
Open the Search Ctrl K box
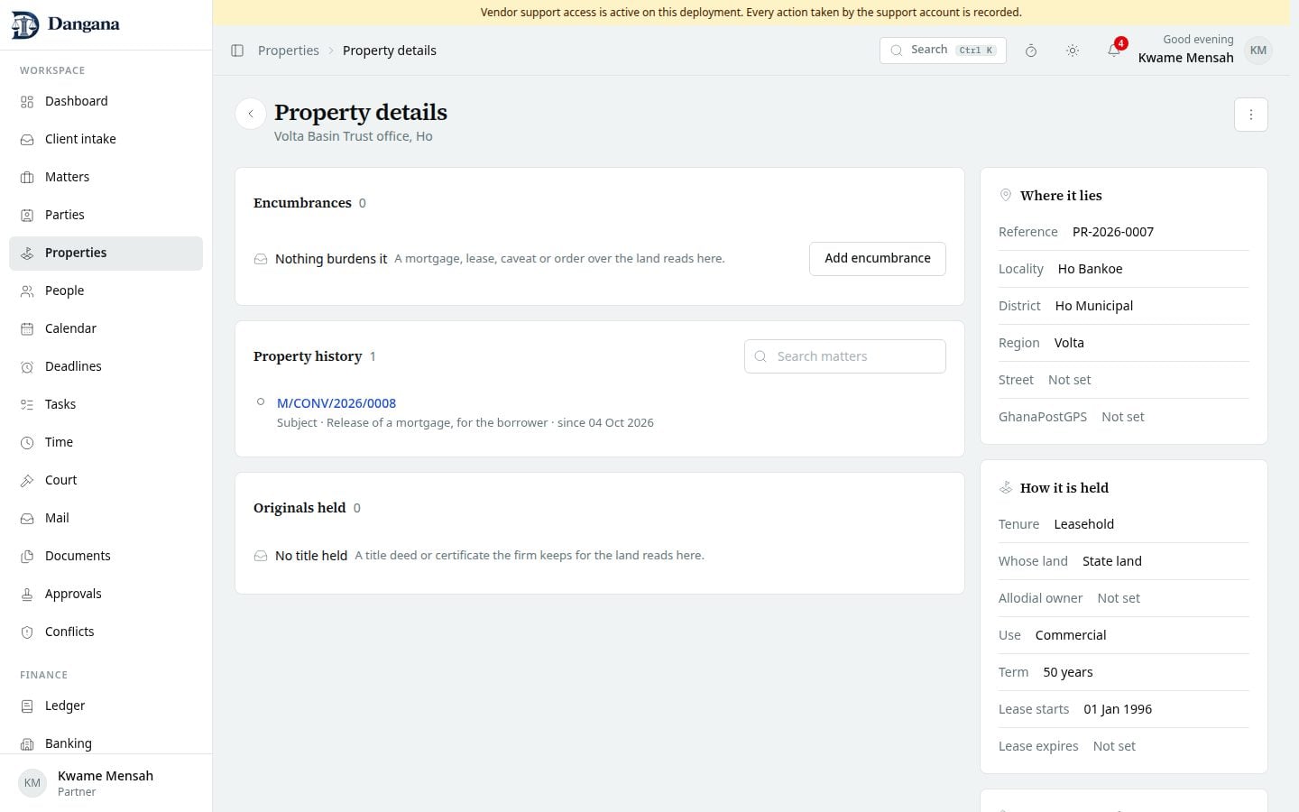point(943,51)
